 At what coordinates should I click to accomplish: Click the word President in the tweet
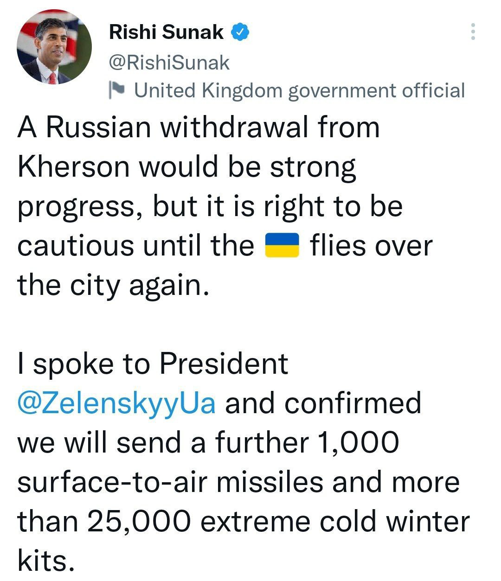pyautogui.click(x=224, y=364)
